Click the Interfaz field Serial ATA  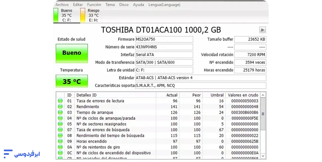point(164,55)
